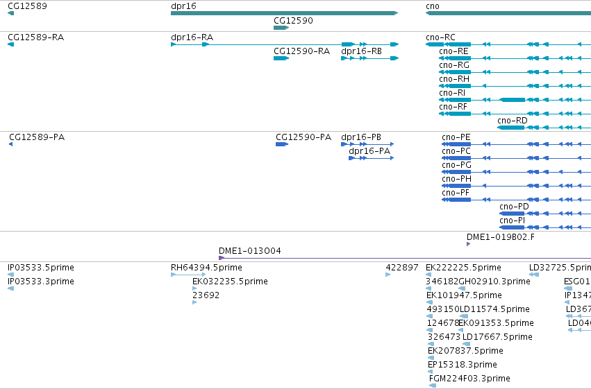This screenshot has height=389, width=591.
Task: Click the cno-PD protein label
Action: coord(514,207)
